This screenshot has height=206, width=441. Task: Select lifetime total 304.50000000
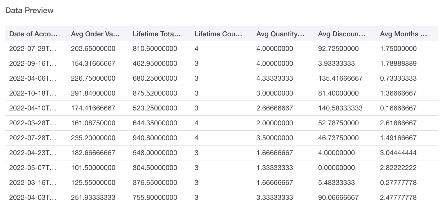coord(155,168)
